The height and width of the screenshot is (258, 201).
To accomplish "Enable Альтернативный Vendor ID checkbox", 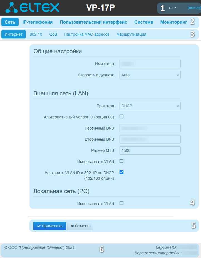I will (121, 116).
